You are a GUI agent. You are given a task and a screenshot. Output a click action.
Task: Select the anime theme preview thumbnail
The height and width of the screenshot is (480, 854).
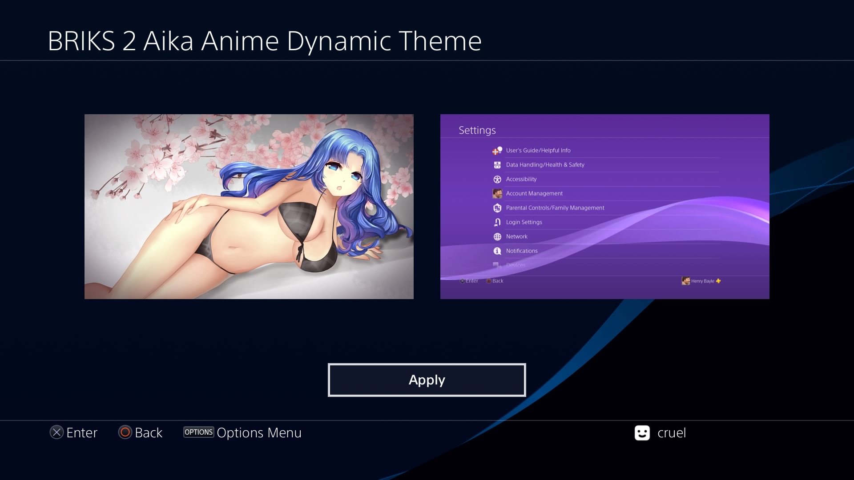(249, 206)
